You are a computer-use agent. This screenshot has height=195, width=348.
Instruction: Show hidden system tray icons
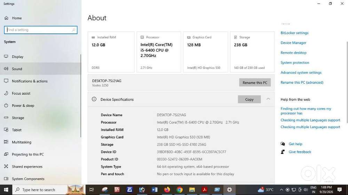[x=281, y=190]
